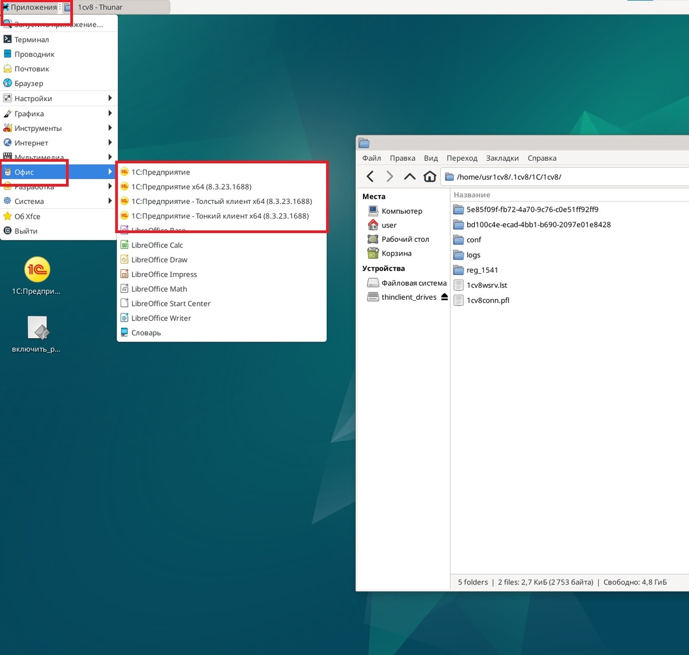Viewport: 689px width, 655px height.
Task: Expand the Разработка submenu arrow
Action: point(110,186)
